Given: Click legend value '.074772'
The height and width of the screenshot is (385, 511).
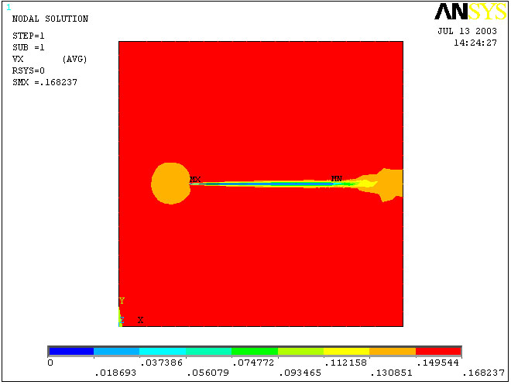Looking at the screenshot, I should click(253, 363).
